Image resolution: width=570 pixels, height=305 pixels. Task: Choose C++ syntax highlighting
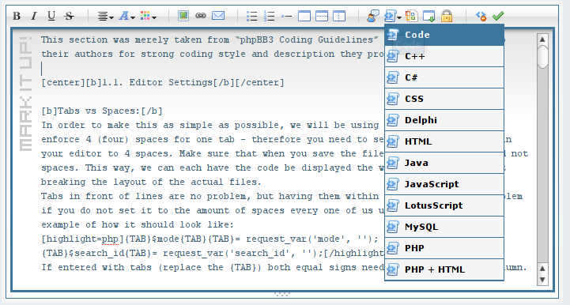(x=444, y=56)
